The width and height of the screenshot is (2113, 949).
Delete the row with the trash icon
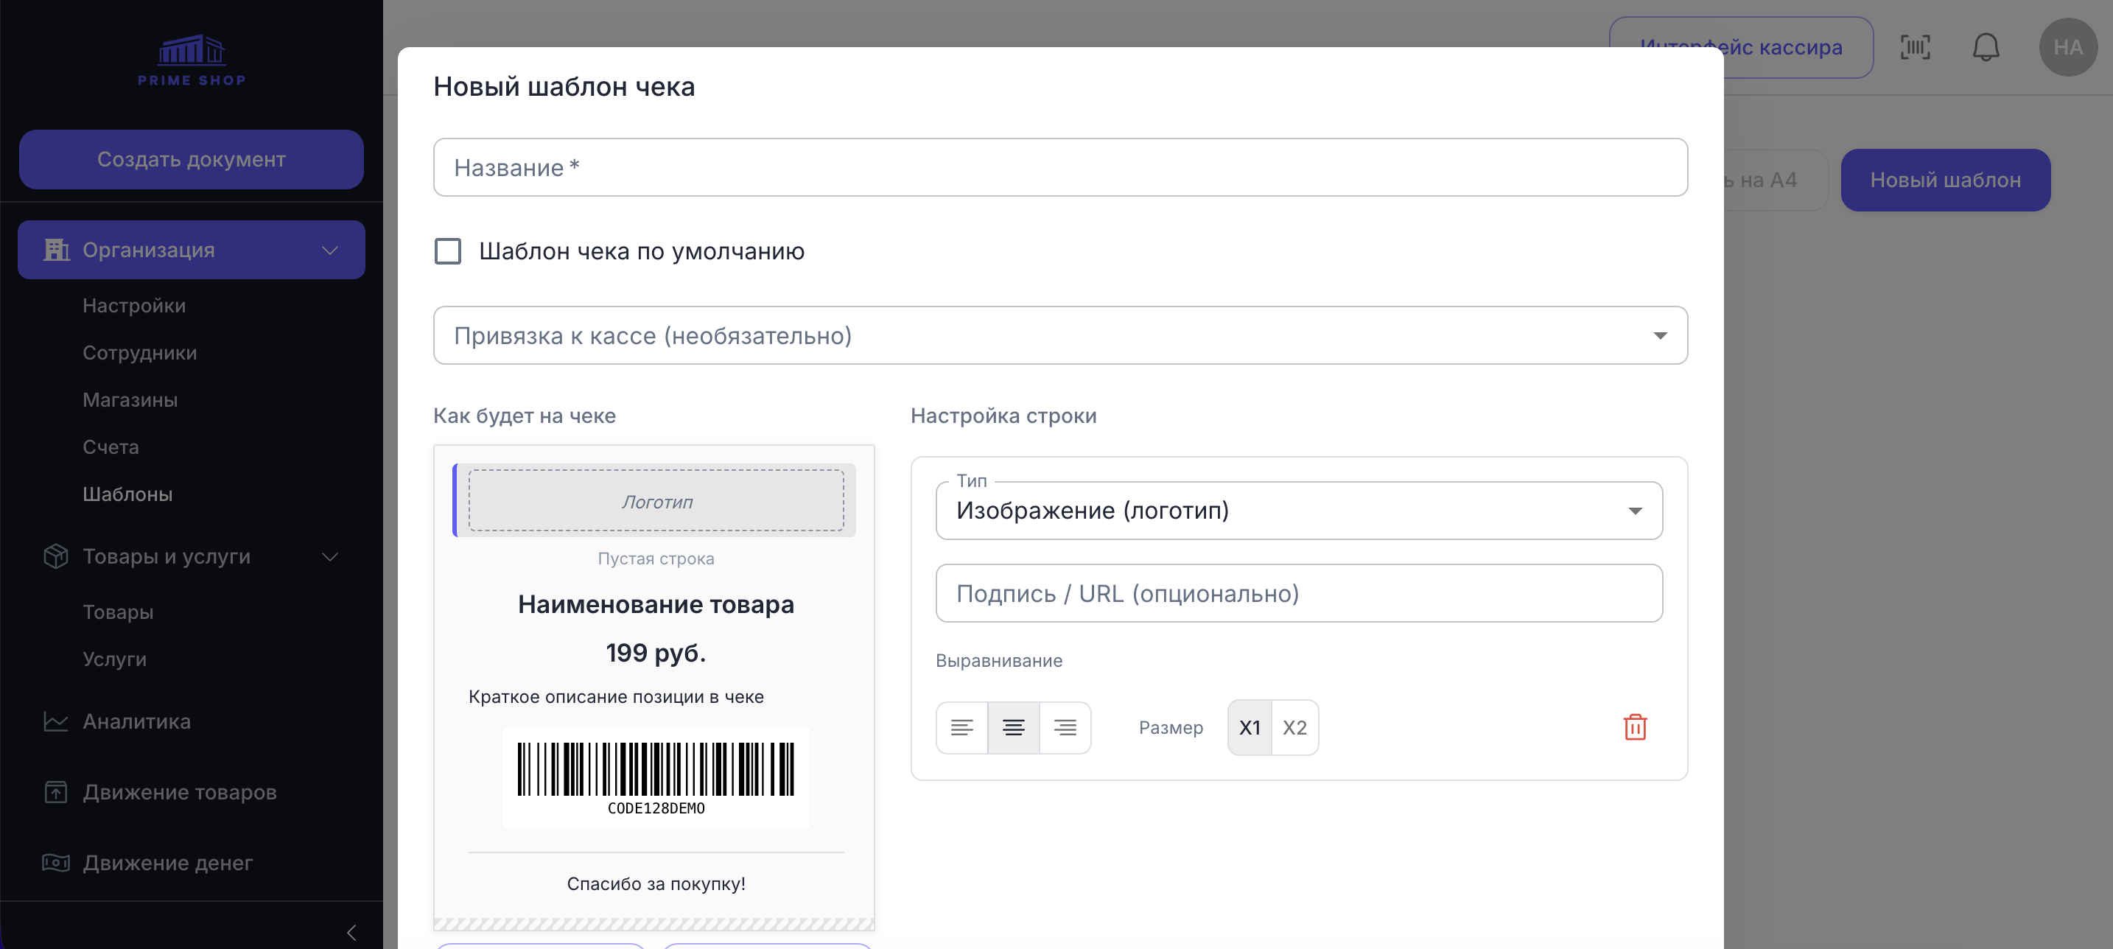coord(1635,726)
